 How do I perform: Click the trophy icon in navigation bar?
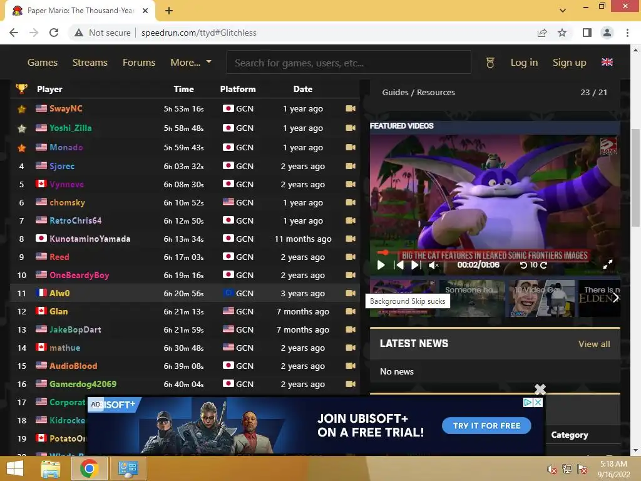click(490, 63)
